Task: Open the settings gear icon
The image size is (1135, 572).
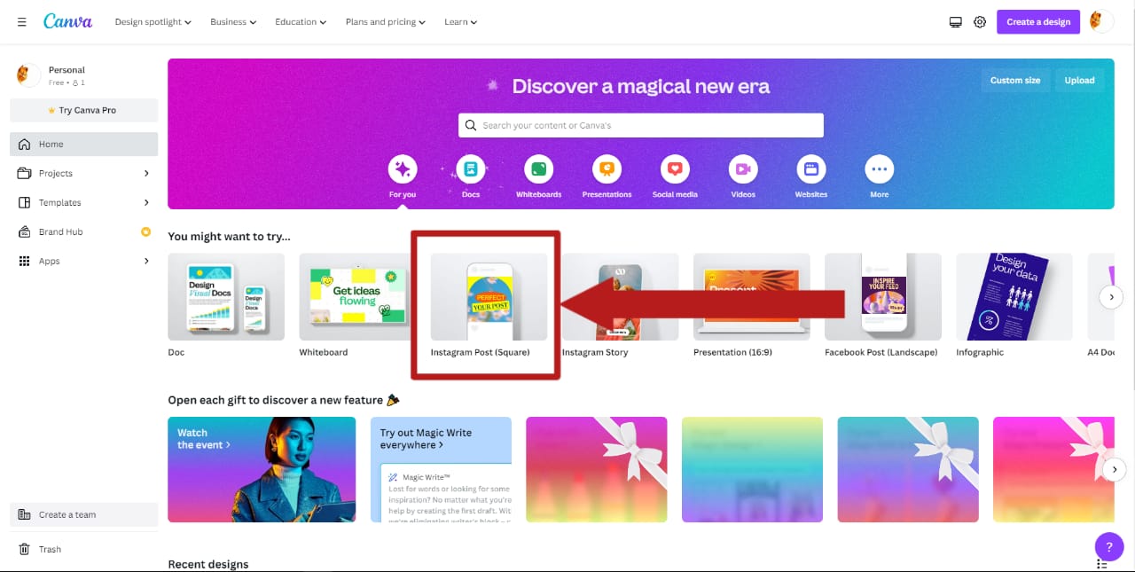Action: pos(980,22)
